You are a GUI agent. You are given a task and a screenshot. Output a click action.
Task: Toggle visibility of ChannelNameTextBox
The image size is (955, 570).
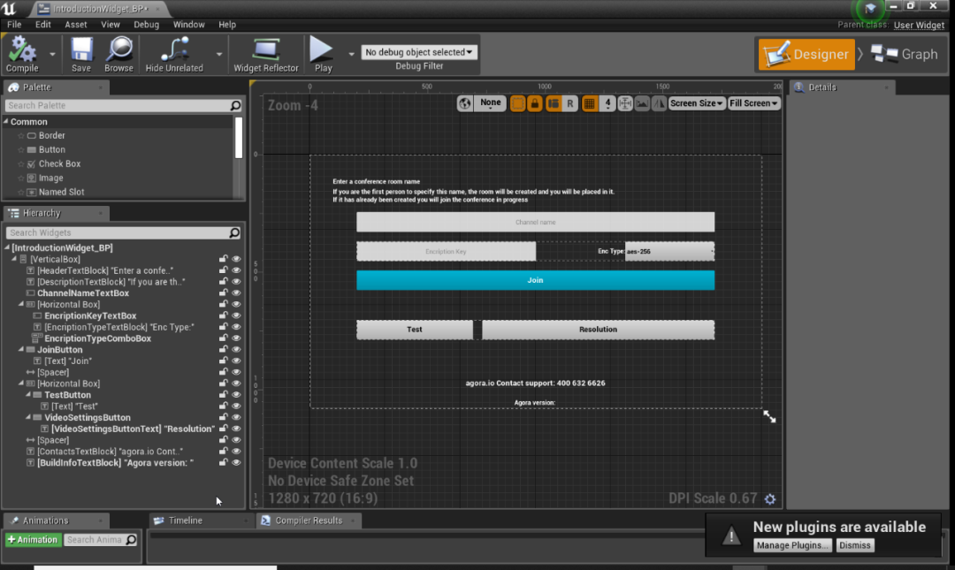(x=236, y=293)
